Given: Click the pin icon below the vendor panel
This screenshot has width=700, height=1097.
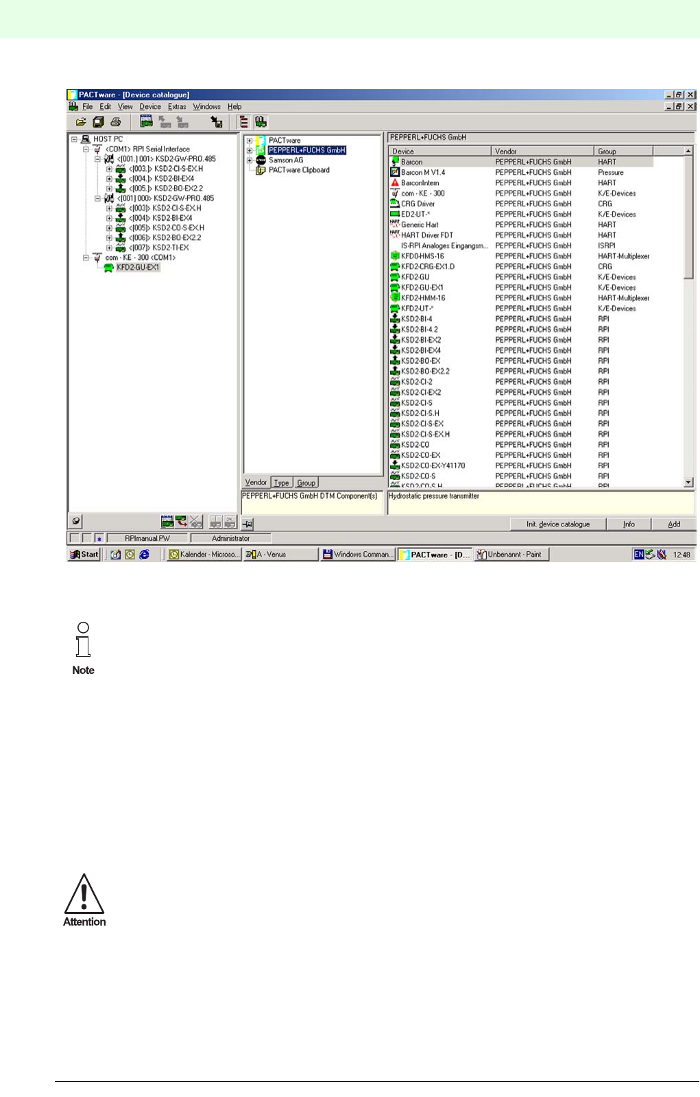Looking at the screenshot, I should click(x=248, y=524).
